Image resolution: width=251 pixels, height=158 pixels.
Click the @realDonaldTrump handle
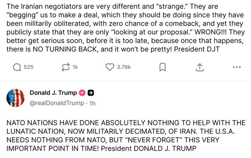point(57,103)
